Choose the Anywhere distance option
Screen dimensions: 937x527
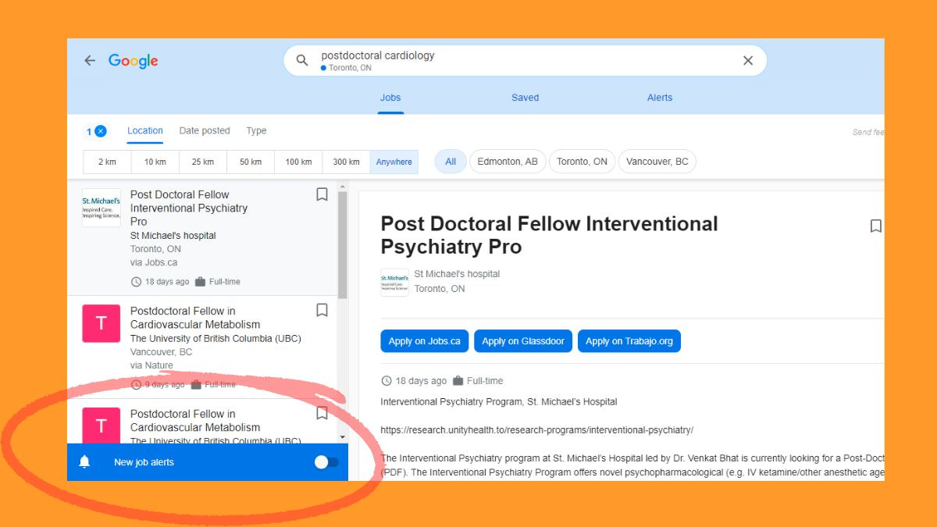click(x=394, y=162)
